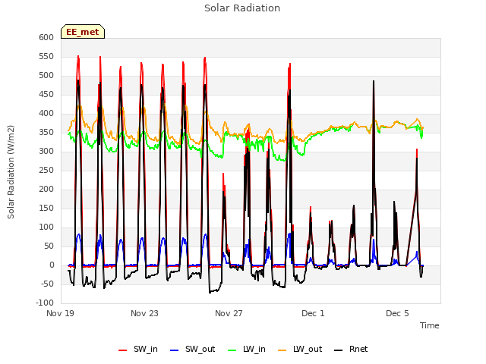Screen dimensions: 486x364
Task: Click the Solar Radiation chart title
Action: pyautogui.click(x=242, y=8)
